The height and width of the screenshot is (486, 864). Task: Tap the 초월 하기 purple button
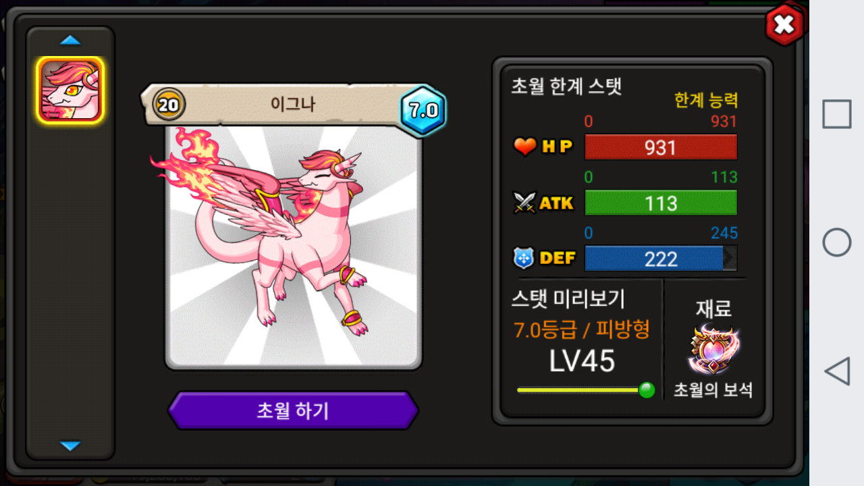293,410
